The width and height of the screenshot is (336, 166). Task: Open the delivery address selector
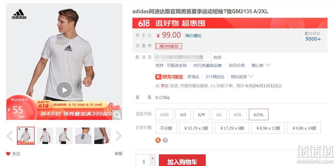pyautogui.click(x=183, y=57)
